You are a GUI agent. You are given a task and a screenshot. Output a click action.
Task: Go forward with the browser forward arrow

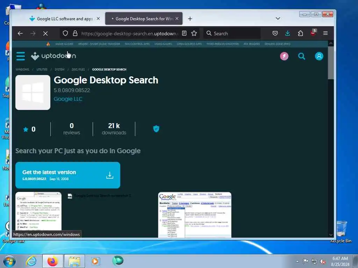33,33
